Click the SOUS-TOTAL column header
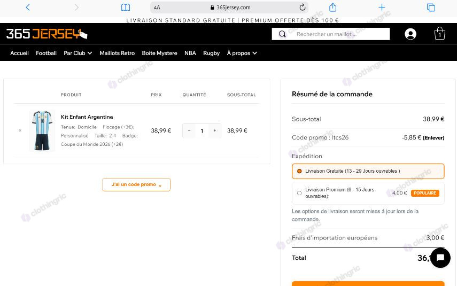The width and height of the screenshot is (457, 286). click(x=241, y=95)
